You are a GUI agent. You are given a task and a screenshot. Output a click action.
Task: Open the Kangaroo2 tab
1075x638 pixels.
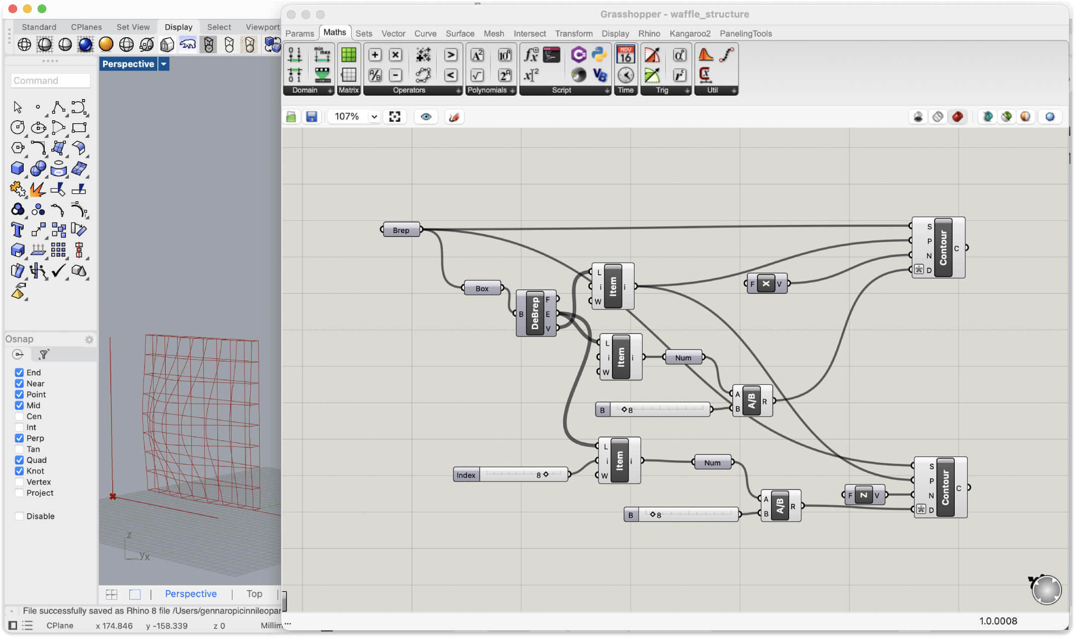[x=689, y=33]
